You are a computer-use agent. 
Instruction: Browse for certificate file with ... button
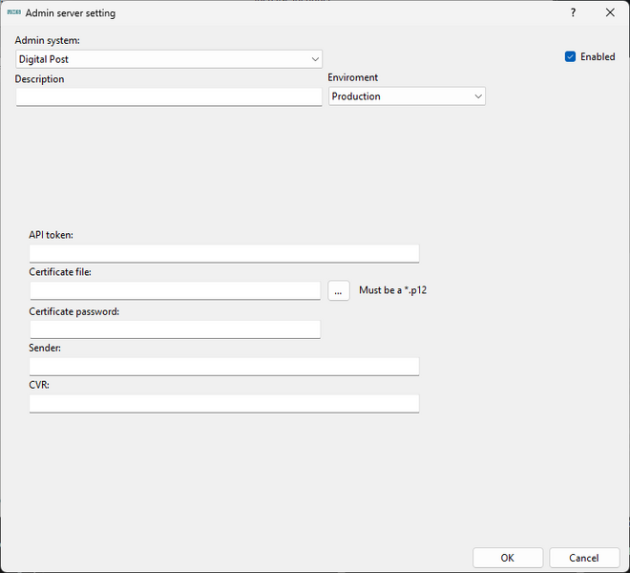point(339,290)
